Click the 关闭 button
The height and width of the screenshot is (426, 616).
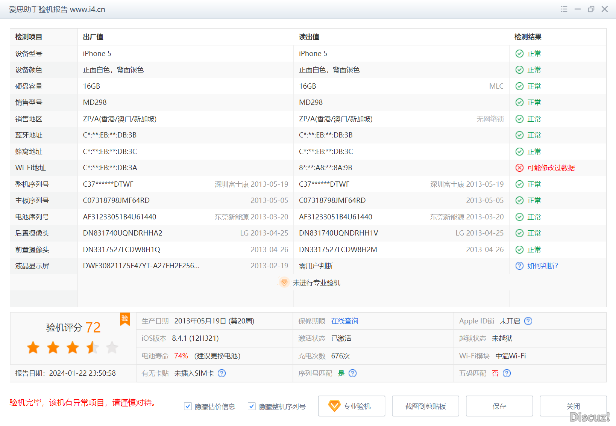[x=574, y=406]
